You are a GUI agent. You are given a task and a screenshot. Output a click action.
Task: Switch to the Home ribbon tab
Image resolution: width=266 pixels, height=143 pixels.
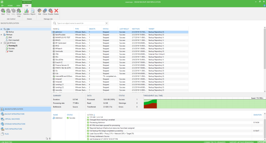coord(10,6)
